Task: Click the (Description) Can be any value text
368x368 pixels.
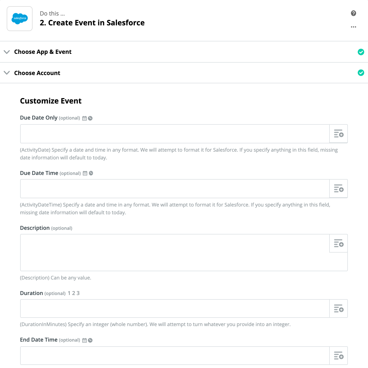Action: pos(56,278)
